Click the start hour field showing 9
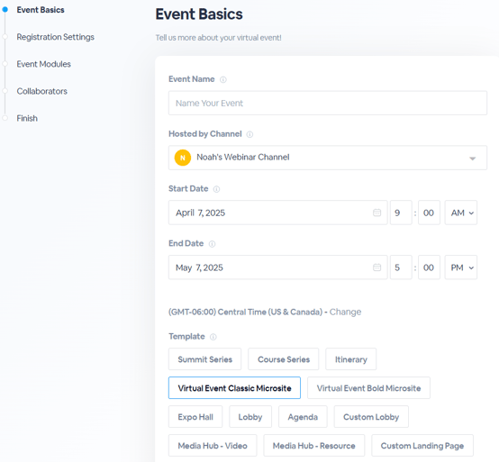This screenshot has width=499, height=462. (x=401, y=213)
